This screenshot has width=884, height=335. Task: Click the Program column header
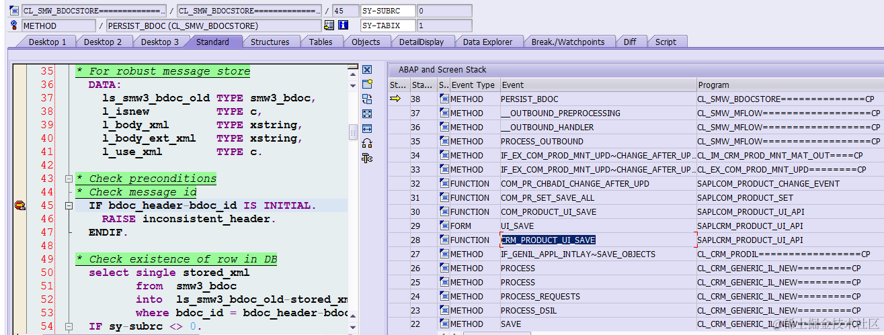790,85
